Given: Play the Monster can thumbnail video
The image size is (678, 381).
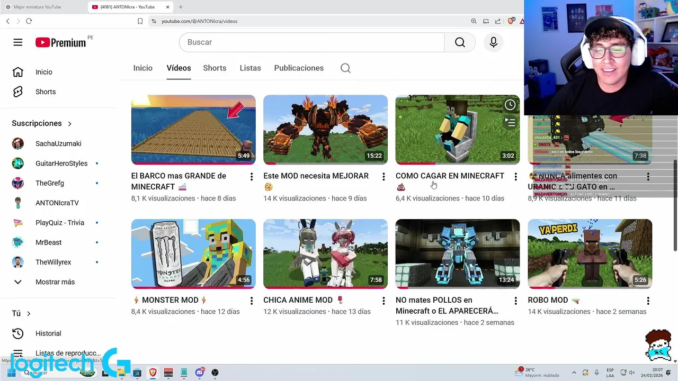Looking at the screenshot, I should [193, 254].
